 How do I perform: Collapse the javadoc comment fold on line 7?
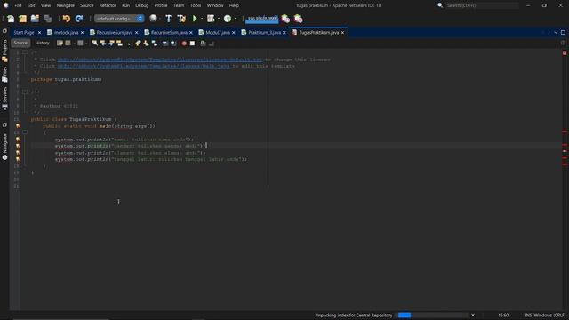[25, 92]
